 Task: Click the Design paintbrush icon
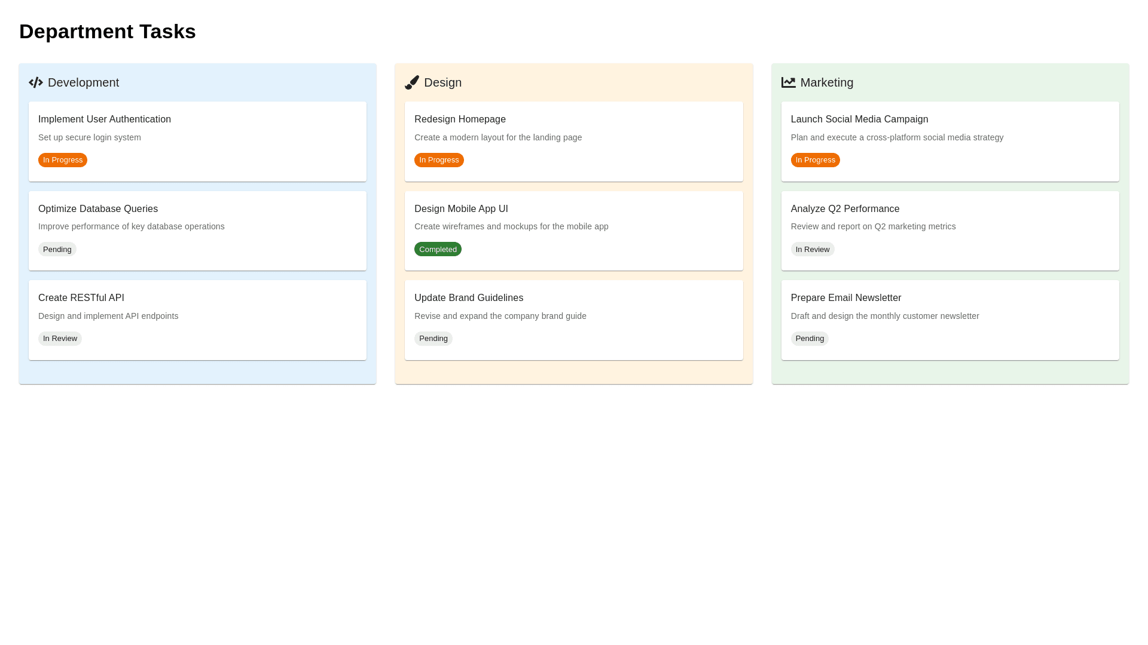click(x=412, y=82)
